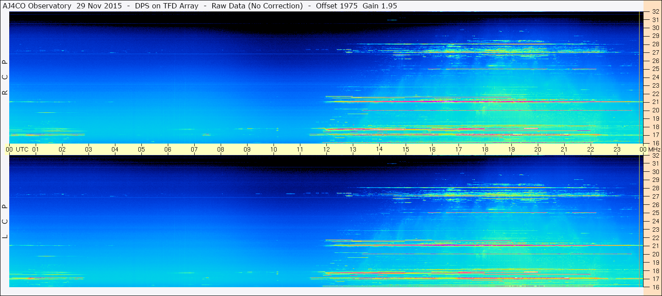Select the LCP panel axis label
The height and width of the screenshot is (296, 662).
(5, 221)
